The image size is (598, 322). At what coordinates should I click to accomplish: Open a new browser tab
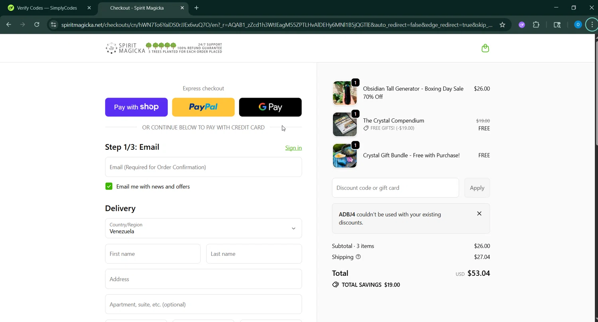coord(197,8)
